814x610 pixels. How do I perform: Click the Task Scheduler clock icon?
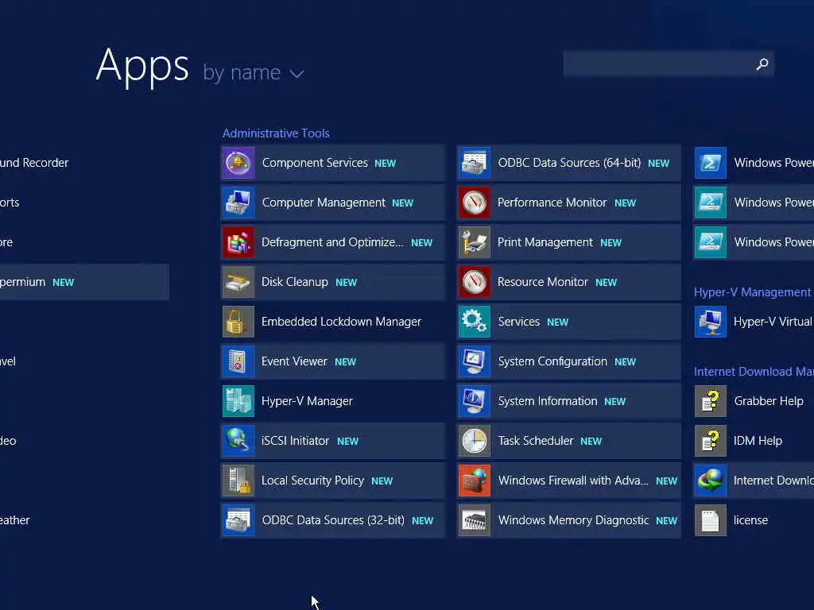point(475,441)
